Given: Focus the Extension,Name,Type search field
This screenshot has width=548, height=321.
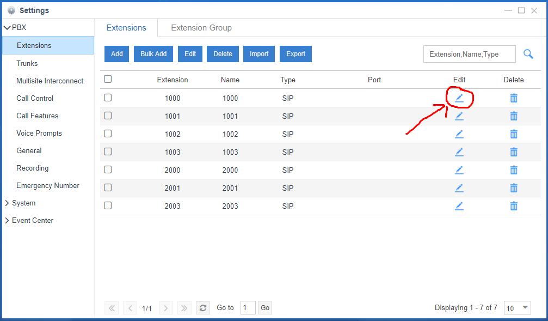Looking at the screenshot, I should click(470, 54).
